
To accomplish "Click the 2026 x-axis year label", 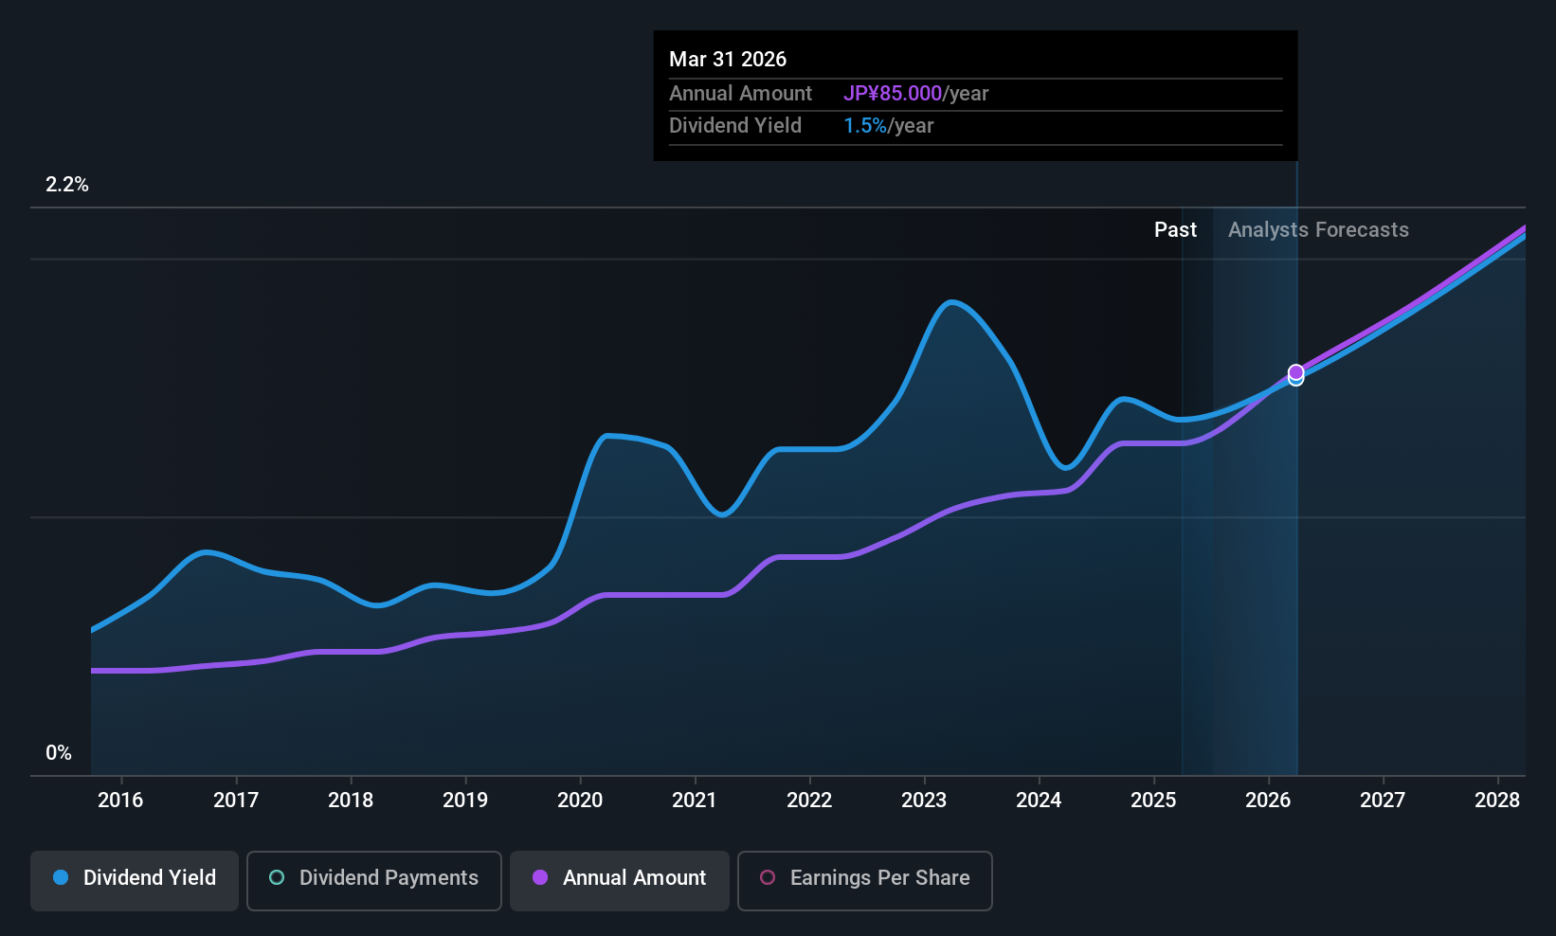I will [1268, 801].
